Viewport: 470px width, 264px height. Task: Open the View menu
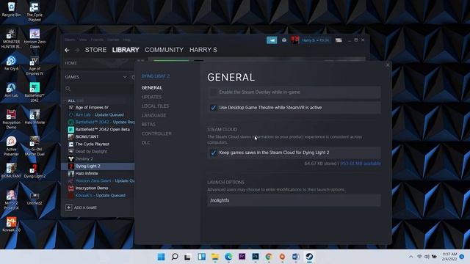pyautogui.click(x=83, y=40)
